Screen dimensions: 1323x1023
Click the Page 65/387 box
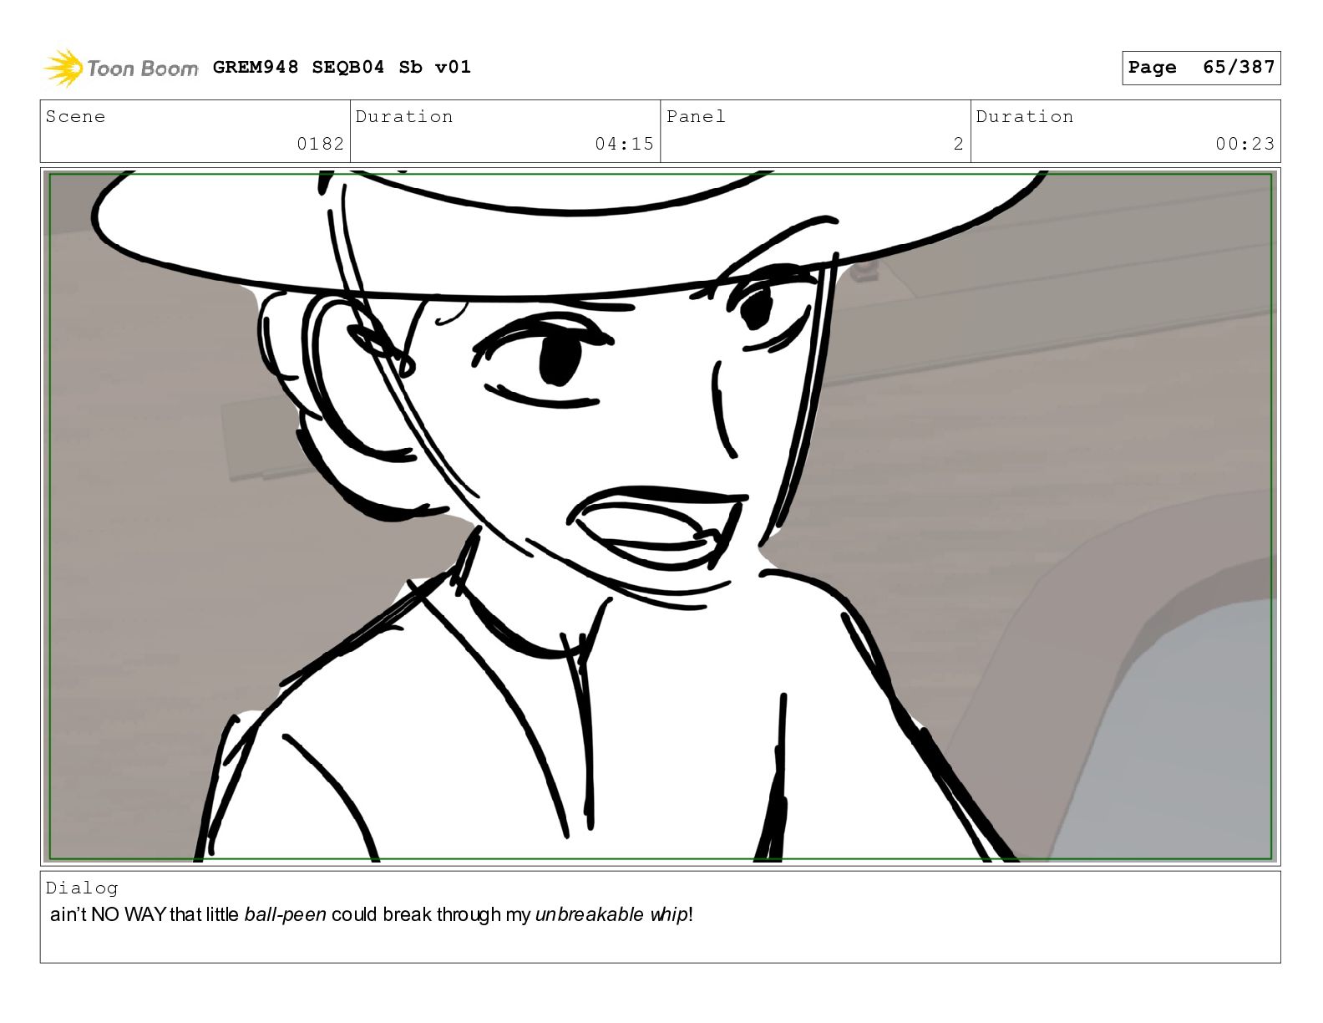(x=1200, y=68)
